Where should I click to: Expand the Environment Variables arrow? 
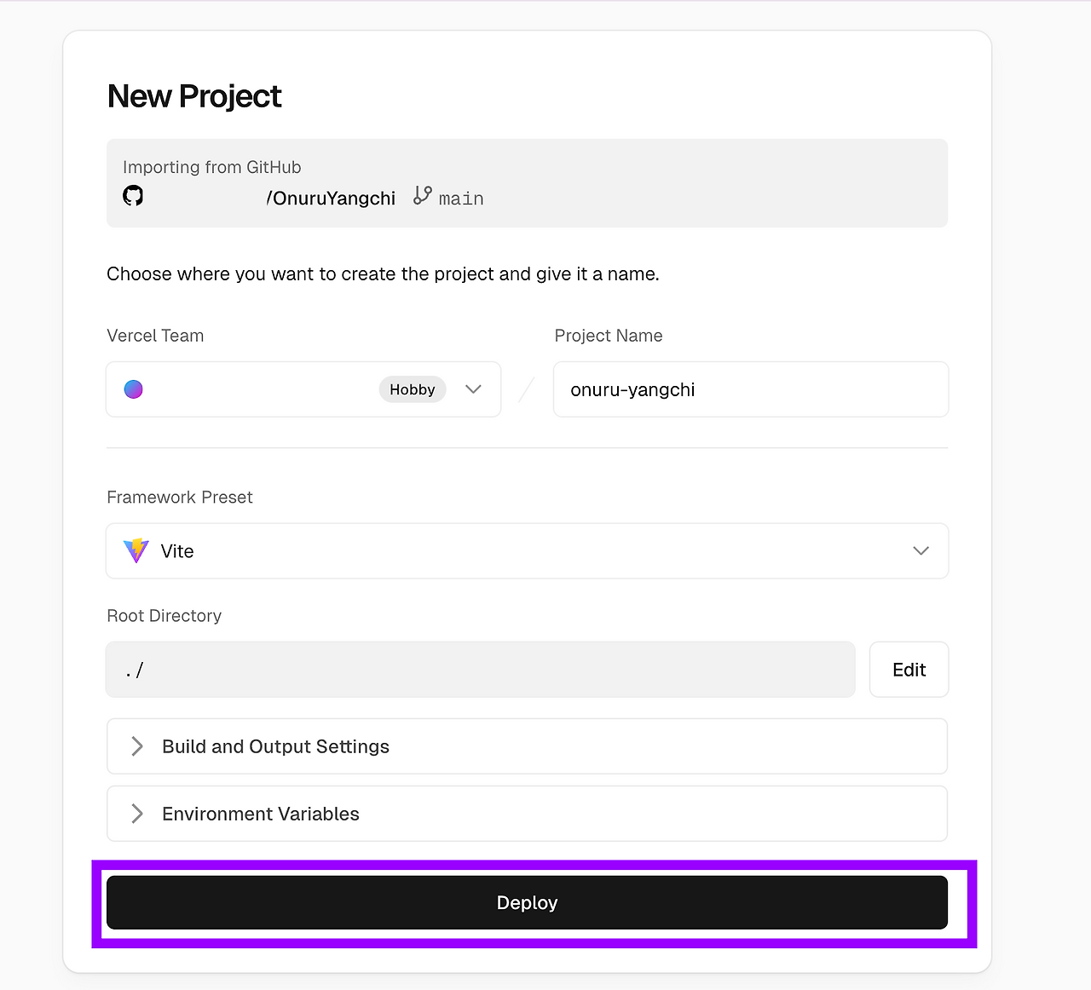coord(136,814)
